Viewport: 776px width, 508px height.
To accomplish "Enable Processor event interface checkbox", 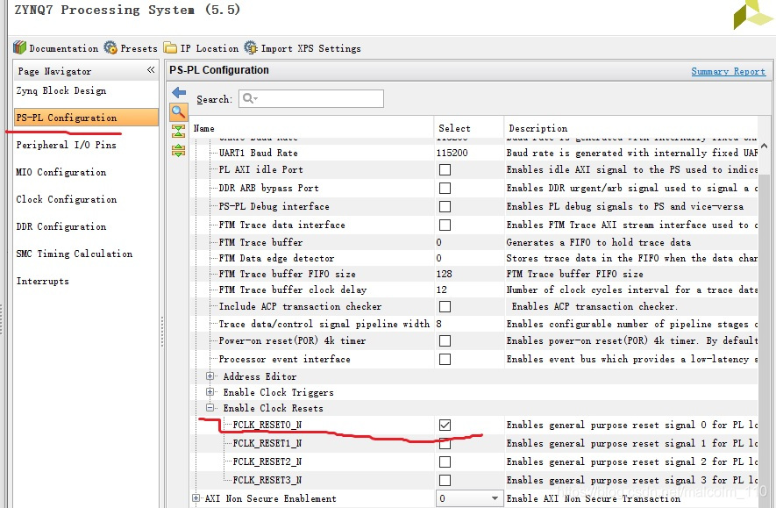I will pos(445,359).
